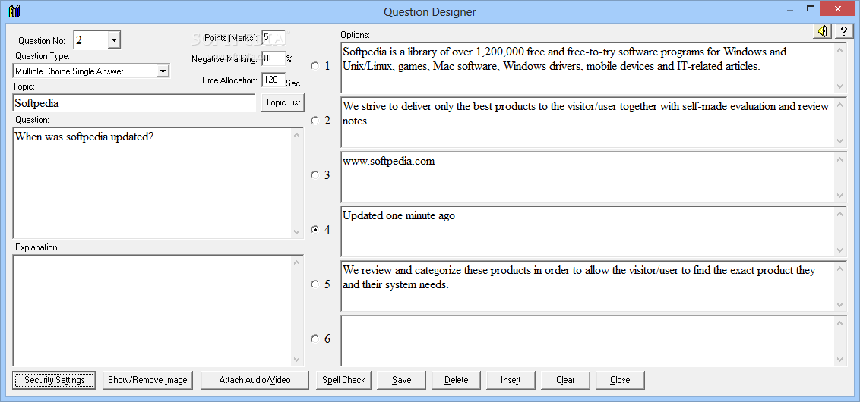Click option 4 box 'Updated one minute ago'
Image resolution: width=860 pixels, height=402 pixels.
(x=587, y=231)
